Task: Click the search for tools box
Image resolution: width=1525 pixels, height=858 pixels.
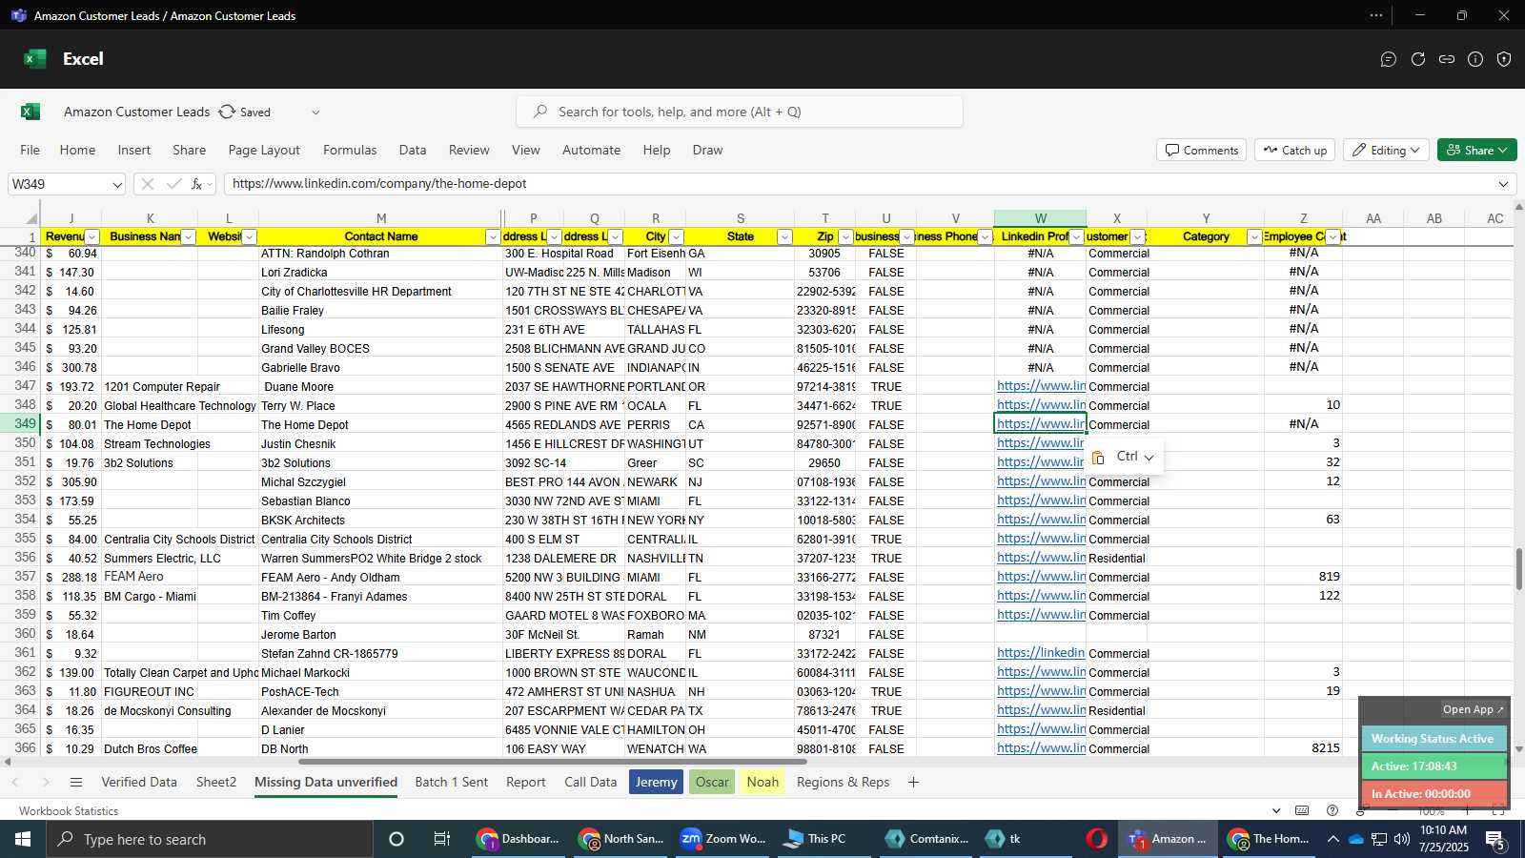Action: [740, 112]
